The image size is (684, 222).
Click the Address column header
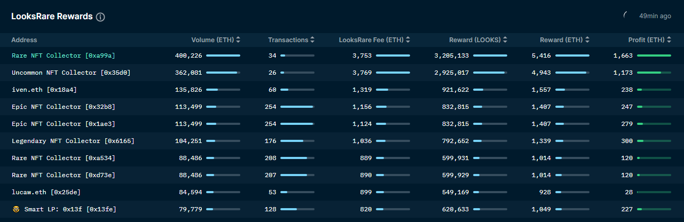24,40
